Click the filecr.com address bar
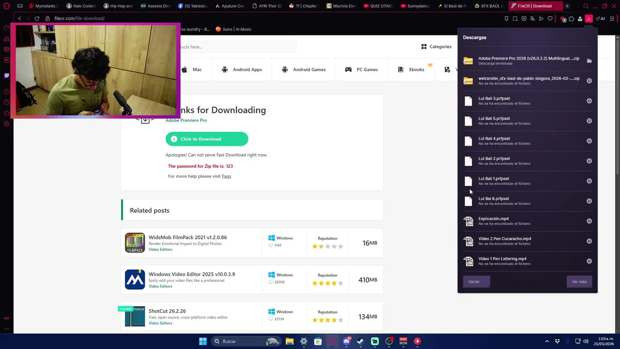The width and height of the screenshot is (620, 349). (x=79, y=18)
